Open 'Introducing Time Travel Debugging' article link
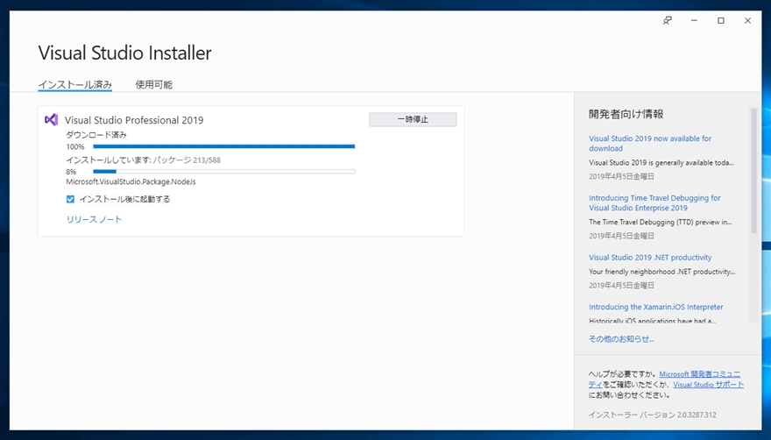771x440 pixels. (x=654, y=202)
